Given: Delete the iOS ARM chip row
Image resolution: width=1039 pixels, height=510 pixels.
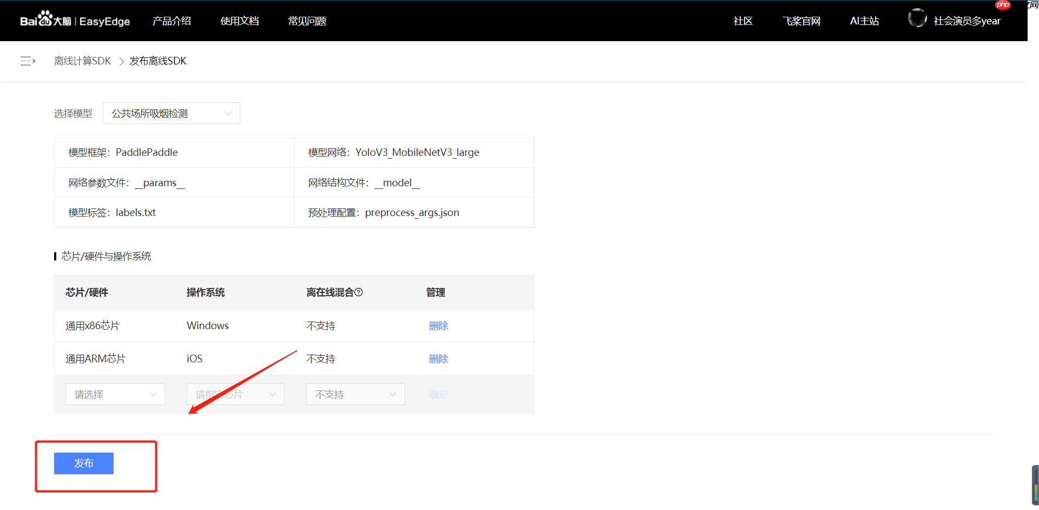Looking at the screenshot, I should pos(438,358).
